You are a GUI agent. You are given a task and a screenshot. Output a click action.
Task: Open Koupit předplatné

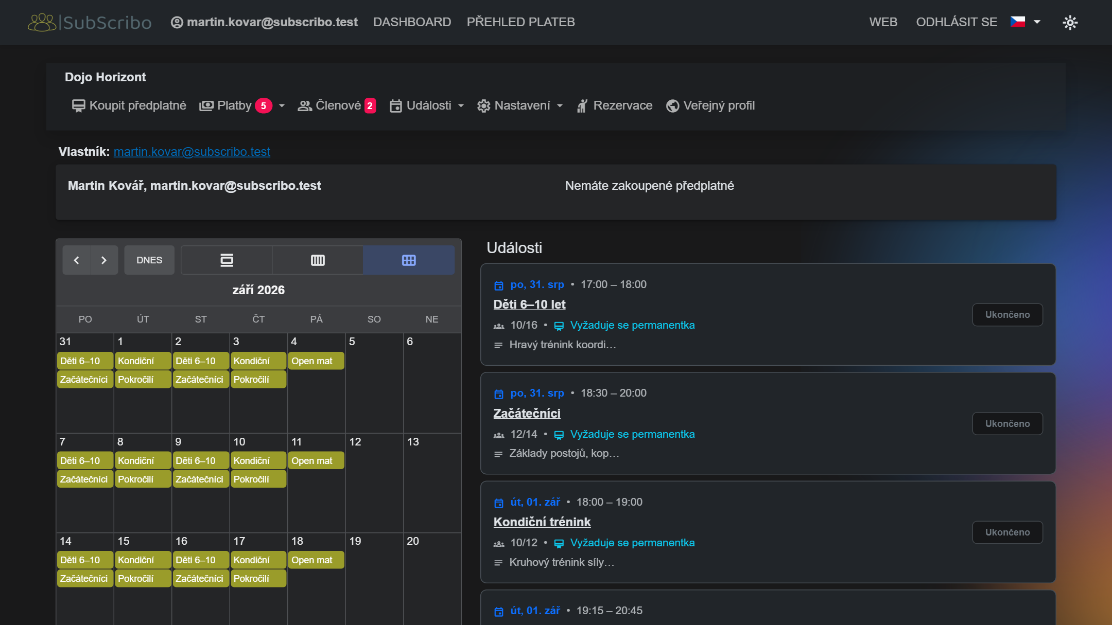(129, 105)
